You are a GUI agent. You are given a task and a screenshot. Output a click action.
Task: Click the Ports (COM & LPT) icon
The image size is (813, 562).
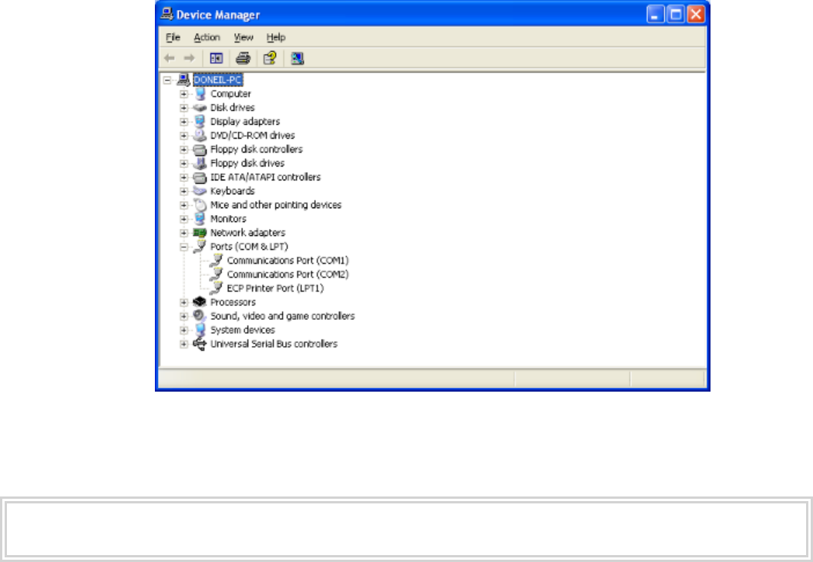pos(200,247)
